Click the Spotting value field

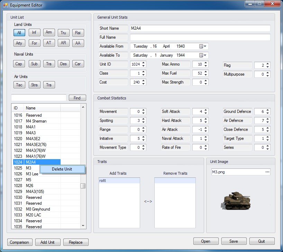136,120
